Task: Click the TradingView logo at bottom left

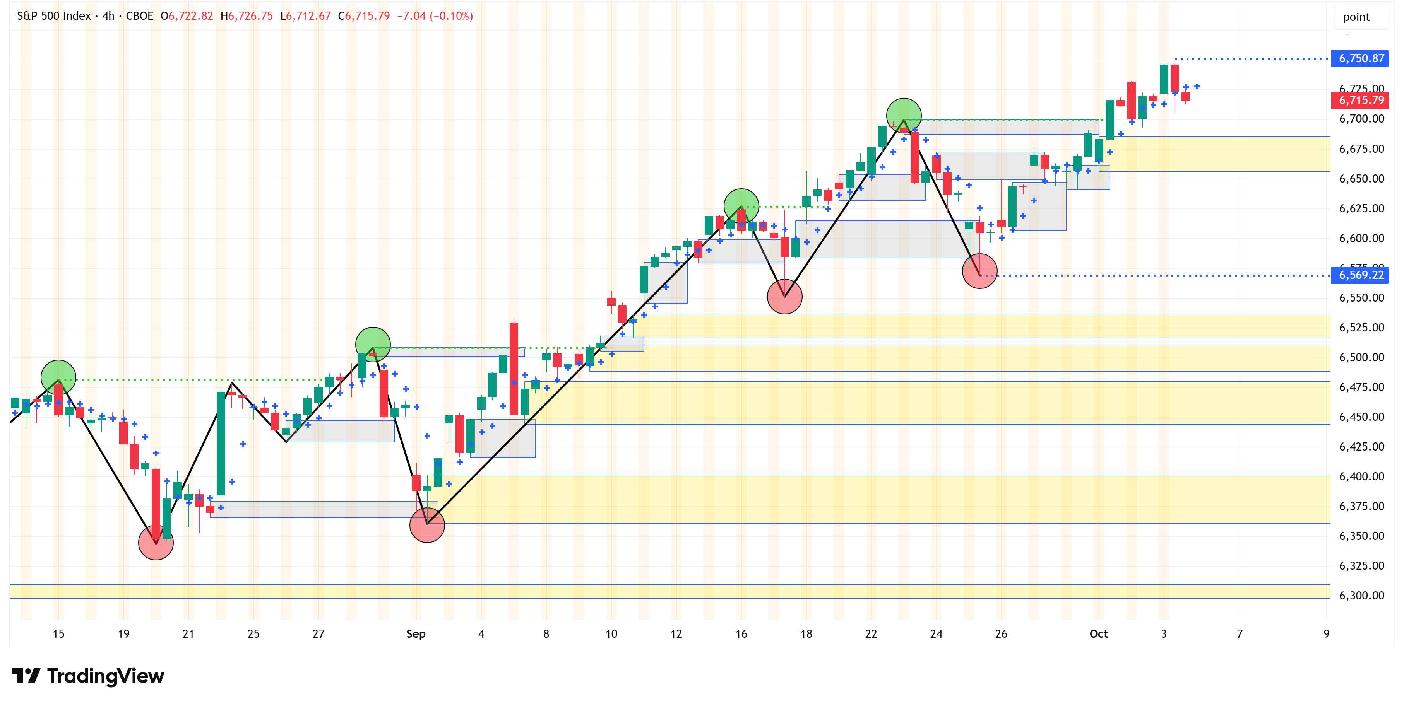Action: 87,676
